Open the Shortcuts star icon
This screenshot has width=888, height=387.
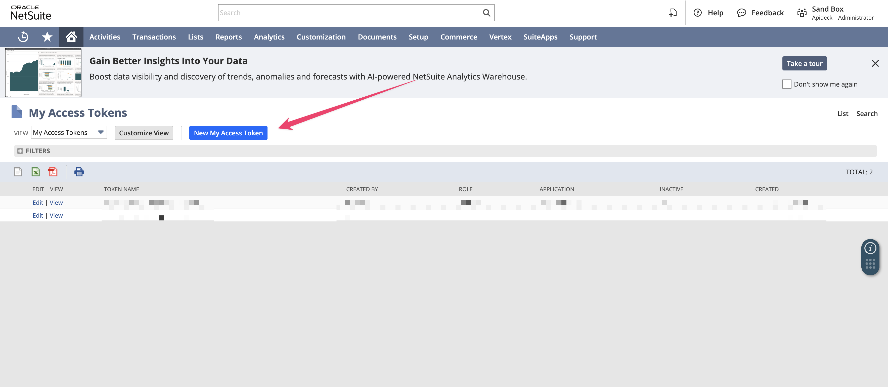pyautogui.click(x=47, y=36)
